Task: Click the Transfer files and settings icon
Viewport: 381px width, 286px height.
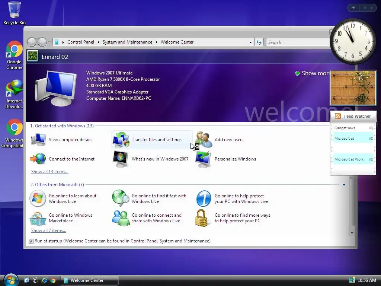Action: click(x=121, y=139)
